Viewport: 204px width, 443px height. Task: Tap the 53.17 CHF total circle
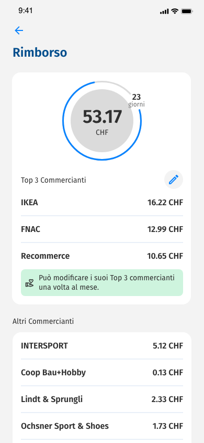[102, 121]
